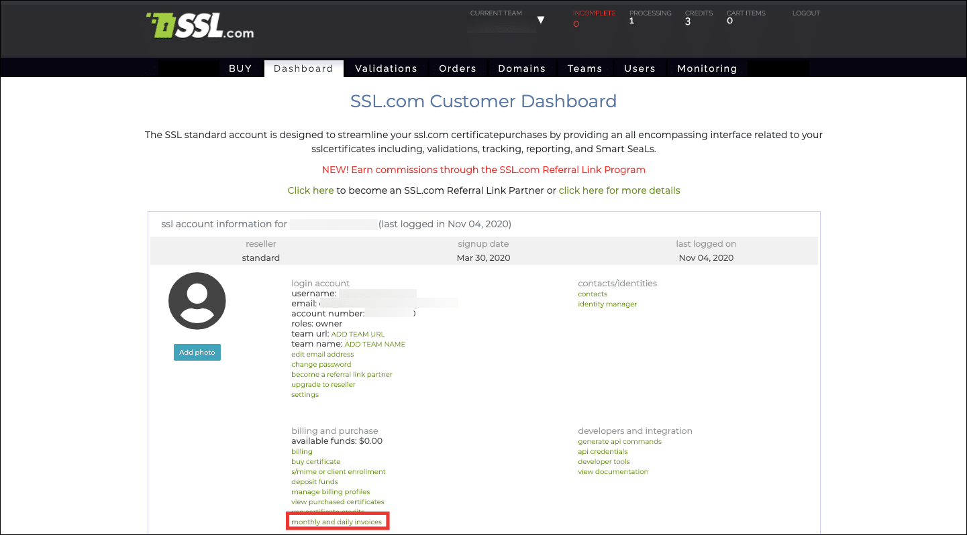Go to the Domains tab
Viewport: 967px width, 535px height.
pyautogui.click(x=521, y=68)
